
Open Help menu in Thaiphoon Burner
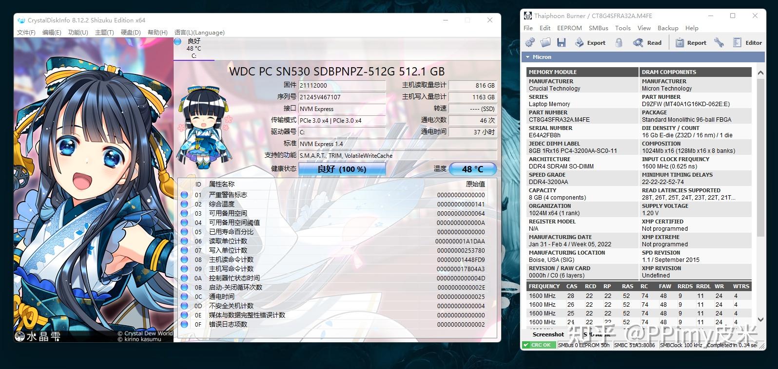coord(692,28)
